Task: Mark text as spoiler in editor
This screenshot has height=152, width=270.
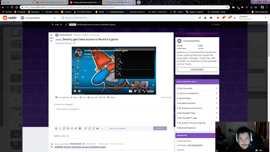Action: click(x=80, y=128)
